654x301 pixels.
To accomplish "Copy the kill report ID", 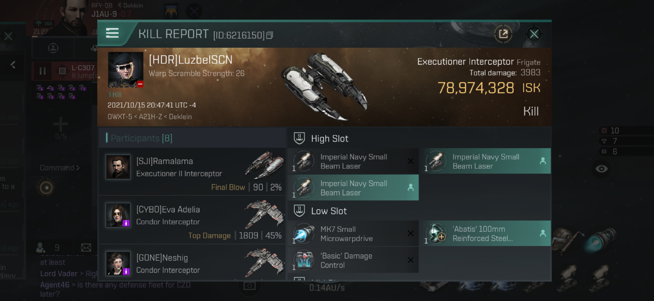I will tap(269, 35).
